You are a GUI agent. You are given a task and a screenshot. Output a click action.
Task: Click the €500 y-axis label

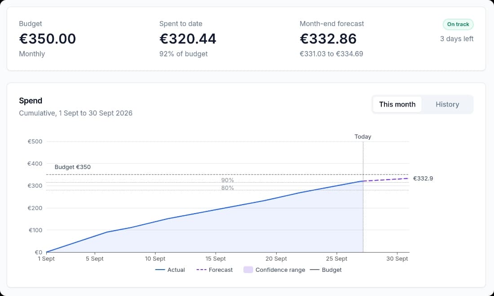35,142
